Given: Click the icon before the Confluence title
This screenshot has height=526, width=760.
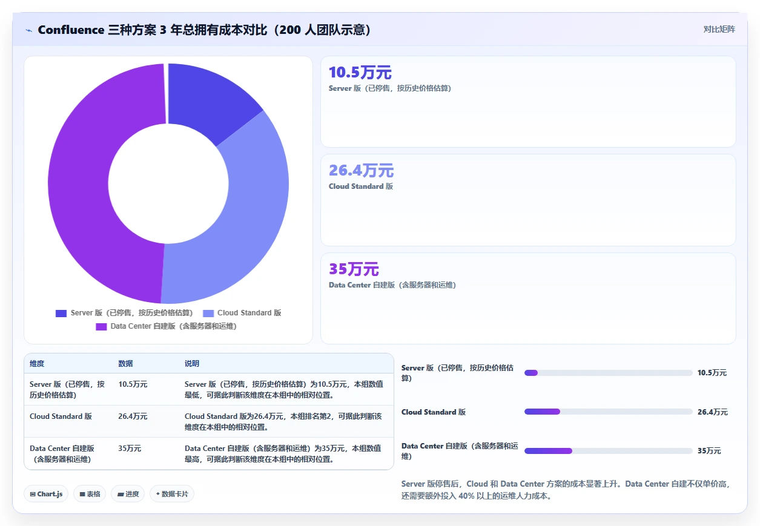Looking at the screenshot, I should point(28,30).
